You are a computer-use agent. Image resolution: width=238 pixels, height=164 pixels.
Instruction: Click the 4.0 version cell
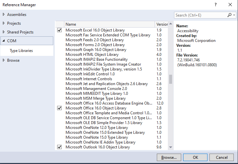[x=159, y=54]
